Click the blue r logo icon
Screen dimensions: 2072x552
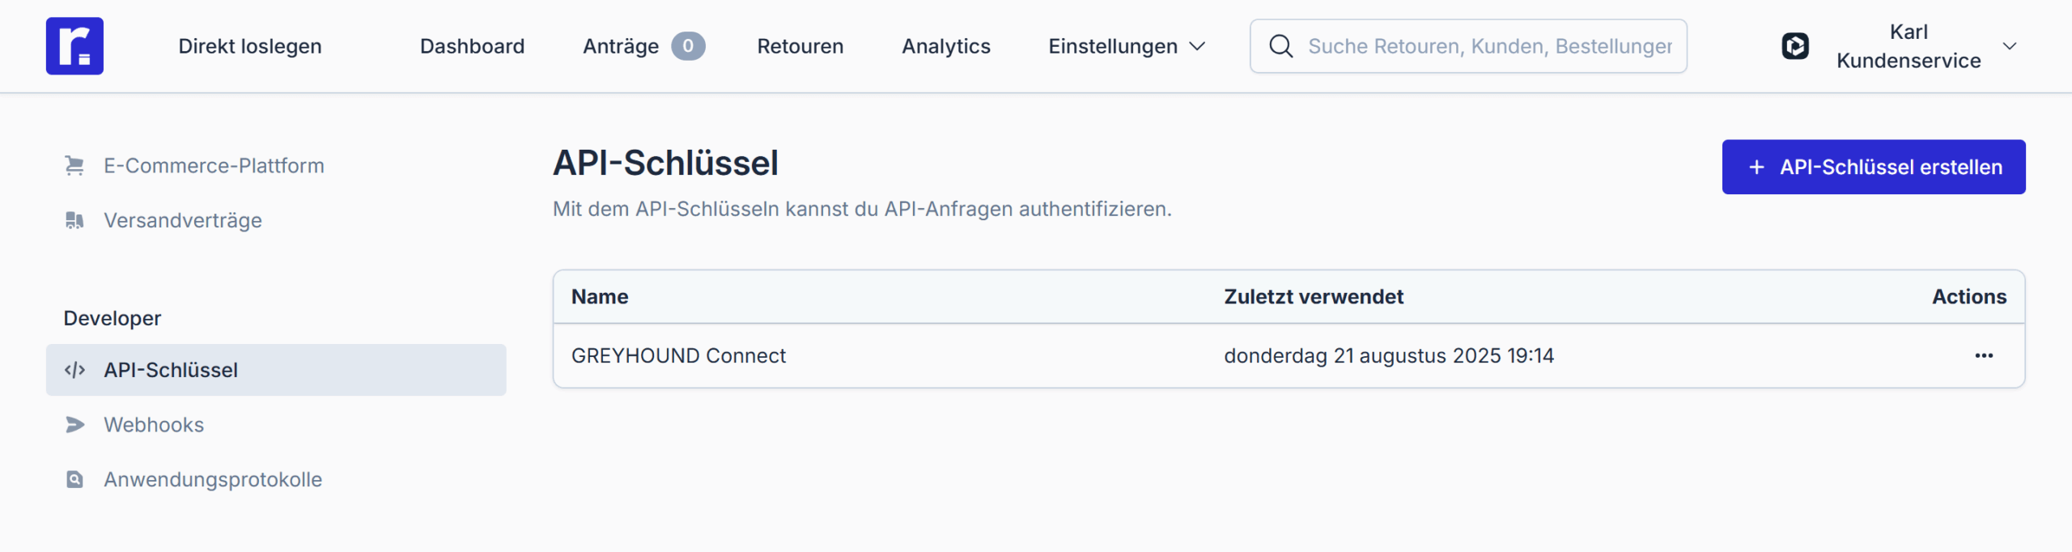[x=74, y=46]
